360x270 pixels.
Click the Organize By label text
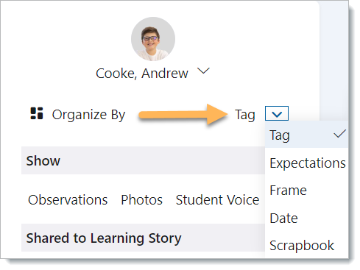[88, 115]
